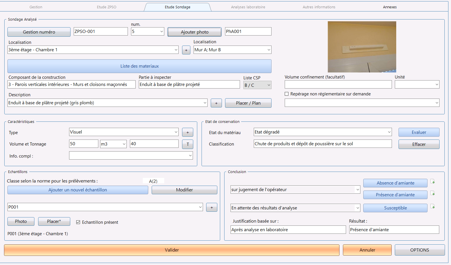The image size is (451, 265).
Task: Open document icon next to Susceptible
Action: tap(433, 206)
